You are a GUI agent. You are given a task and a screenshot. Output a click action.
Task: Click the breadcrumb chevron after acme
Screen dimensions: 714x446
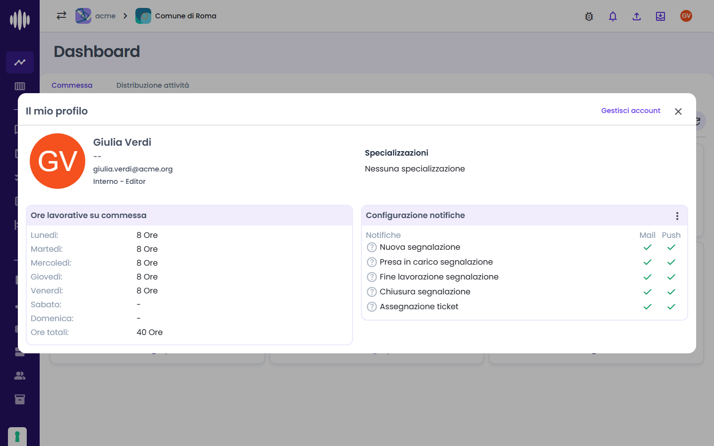click(x=125, y=16)
